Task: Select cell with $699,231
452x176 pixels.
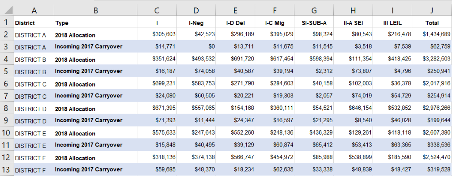Action: pos(157,83)
